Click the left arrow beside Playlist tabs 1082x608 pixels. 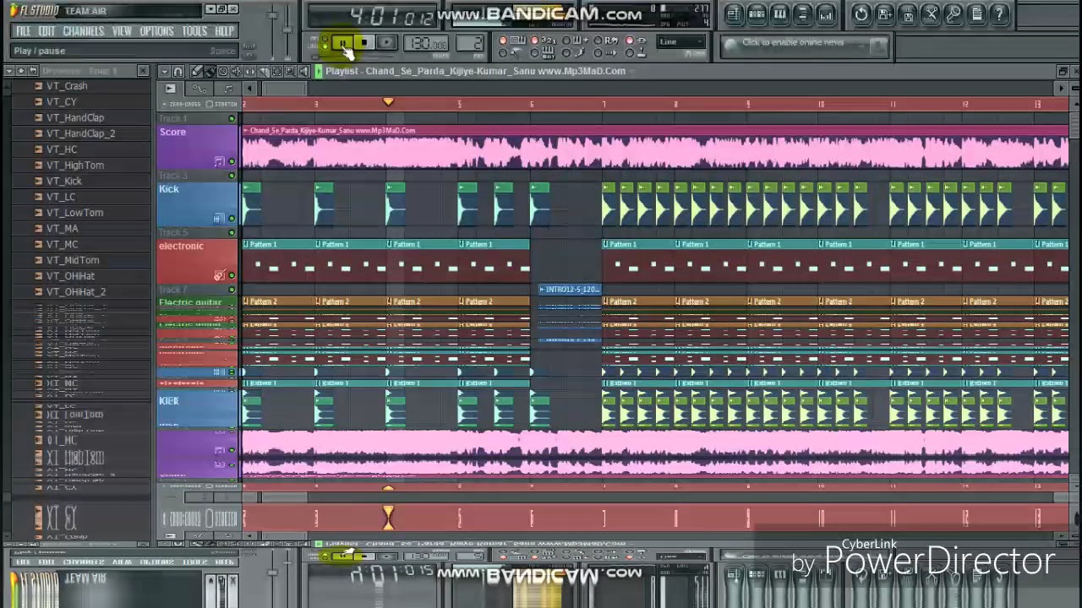[x=249, y=89]
